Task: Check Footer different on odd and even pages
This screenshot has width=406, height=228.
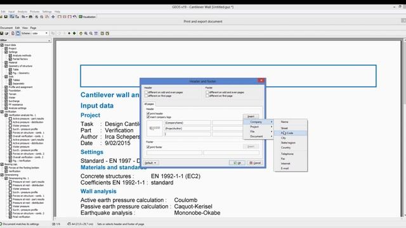Action: (207, 92)
